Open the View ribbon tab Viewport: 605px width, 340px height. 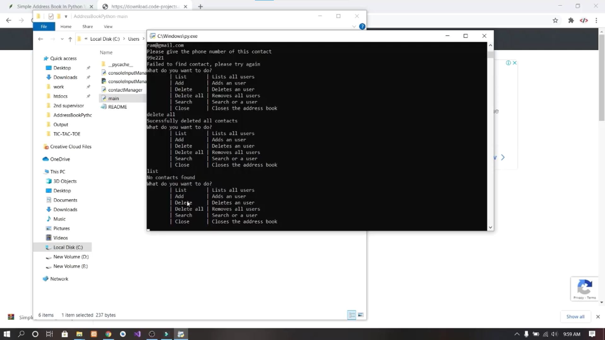tap(108, 27)
